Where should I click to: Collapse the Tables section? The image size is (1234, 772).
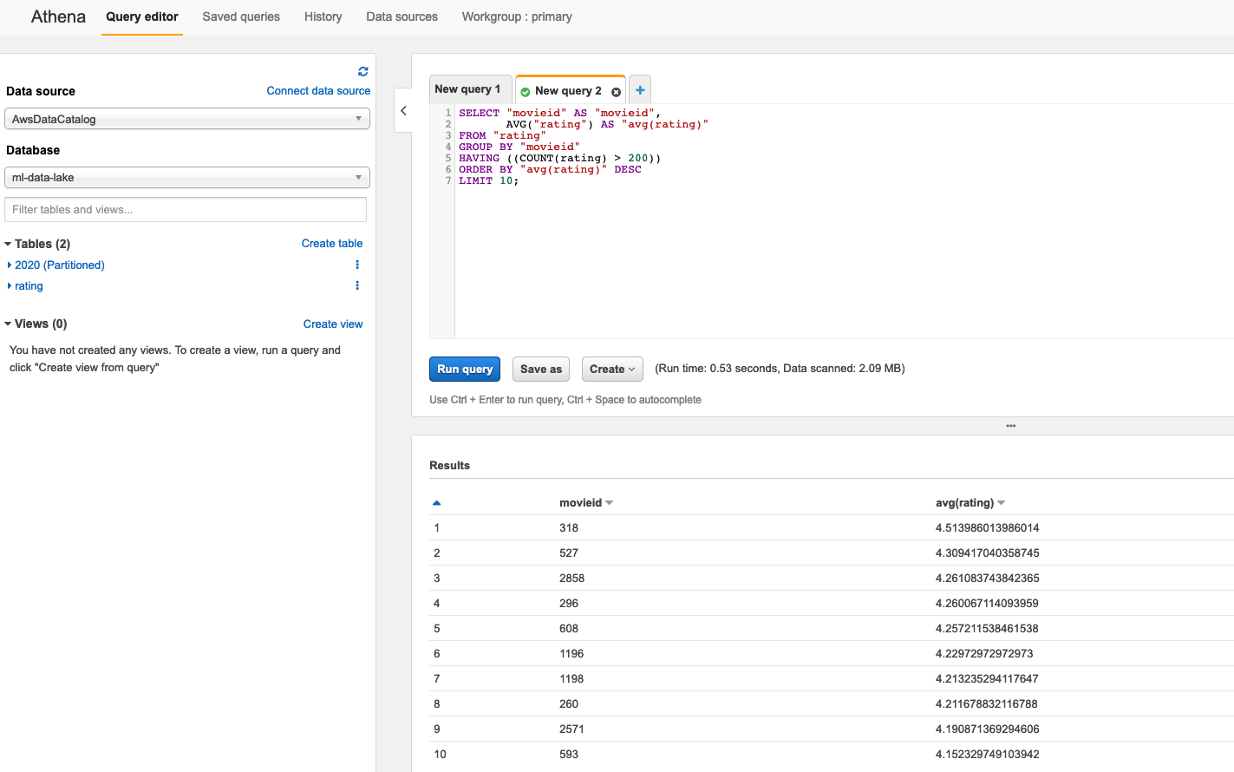pos(9,245)
